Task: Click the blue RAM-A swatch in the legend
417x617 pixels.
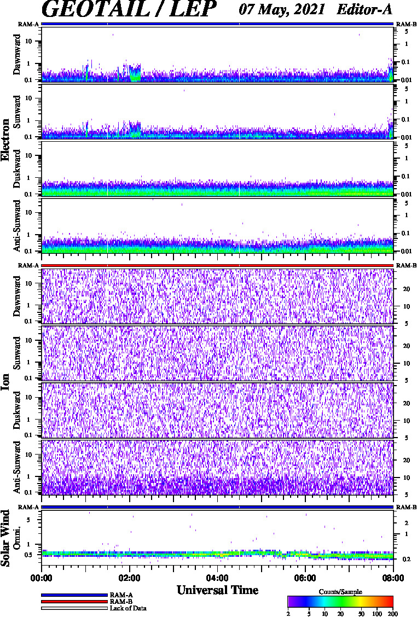Action: (74, 595)
